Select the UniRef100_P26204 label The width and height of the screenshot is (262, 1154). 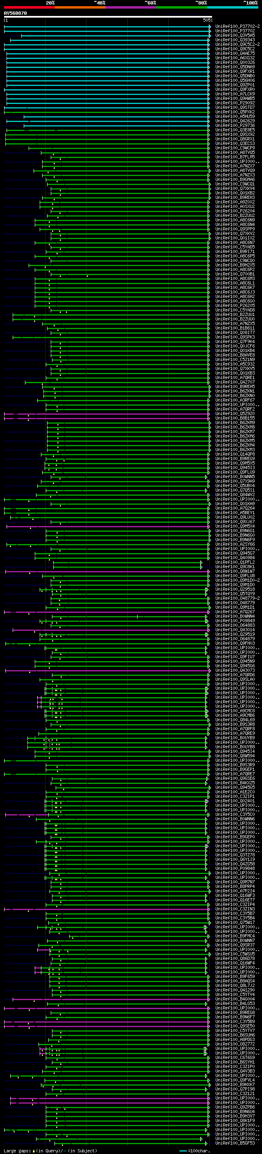click(235, 211)
